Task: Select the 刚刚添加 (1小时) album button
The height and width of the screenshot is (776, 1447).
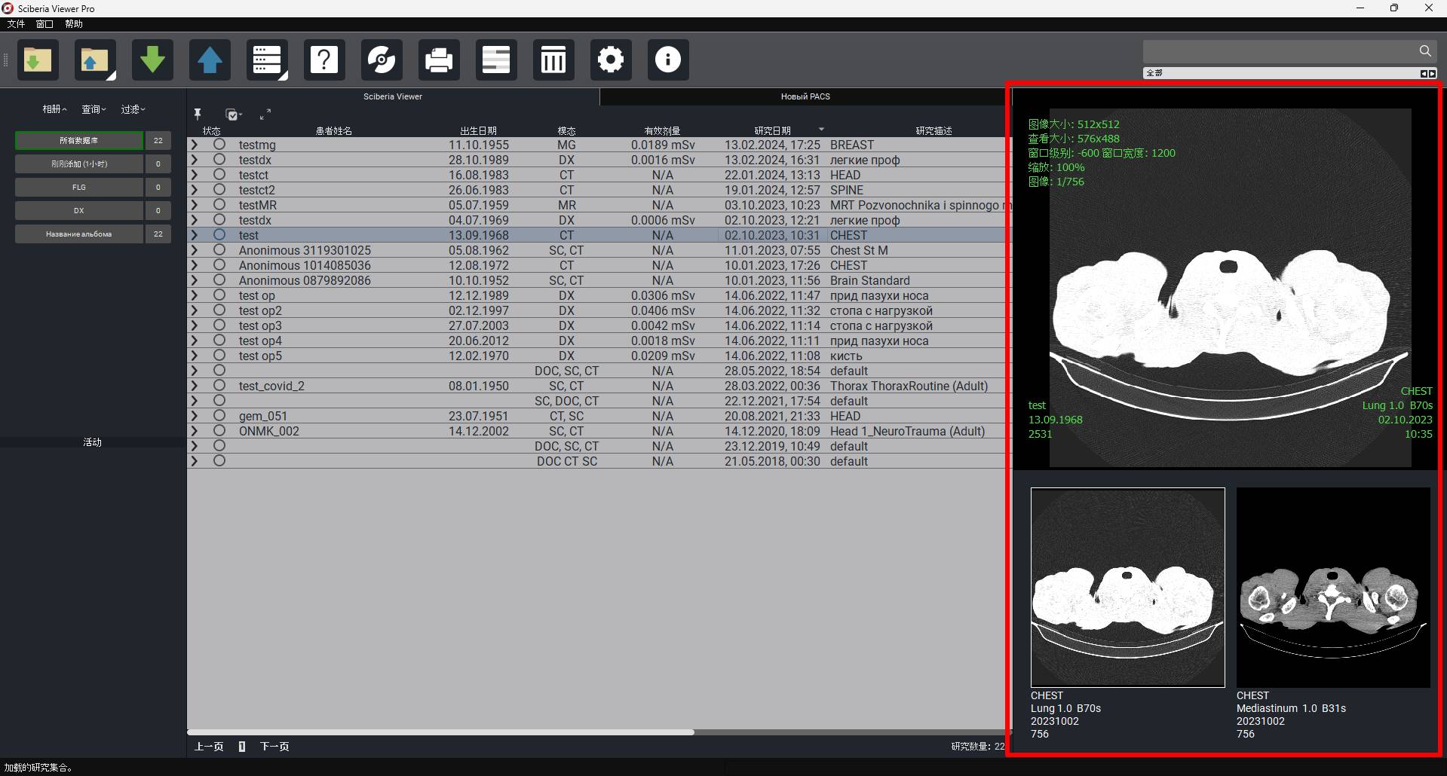Action: tap(79, 163)
